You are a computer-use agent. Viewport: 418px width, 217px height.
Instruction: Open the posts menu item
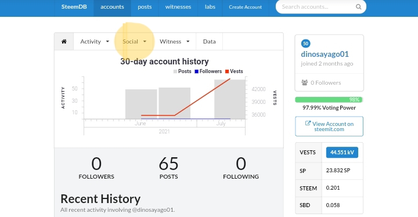(145, 7)
